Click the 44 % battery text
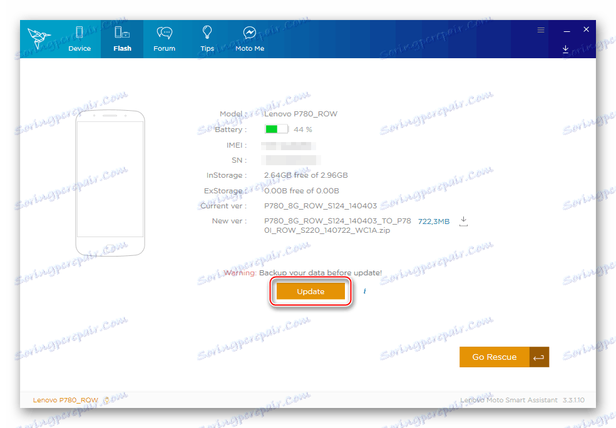This screenshot has height=428, width=616. coord(303,130)
